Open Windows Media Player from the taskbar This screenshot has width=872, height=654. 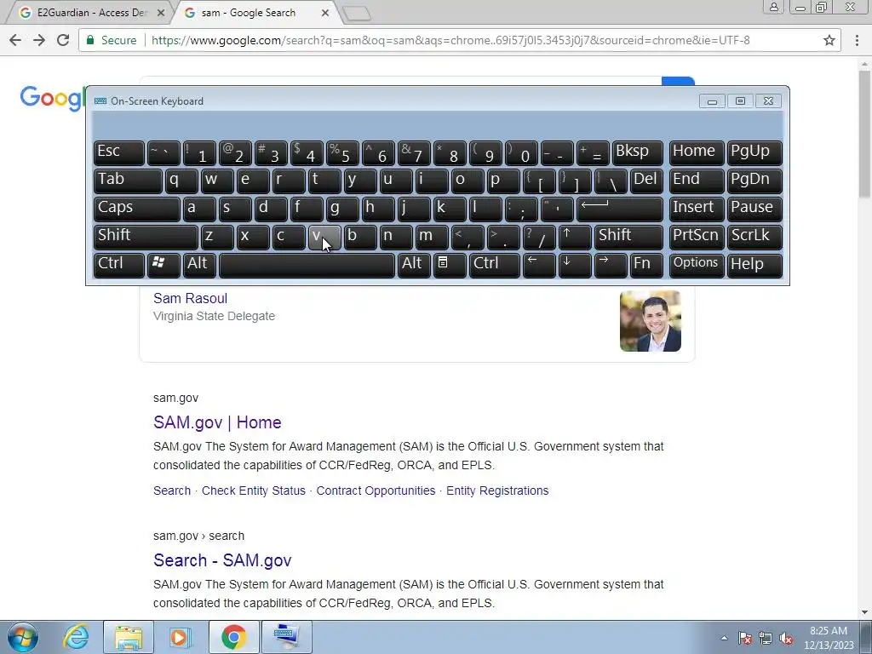[181, 637]
